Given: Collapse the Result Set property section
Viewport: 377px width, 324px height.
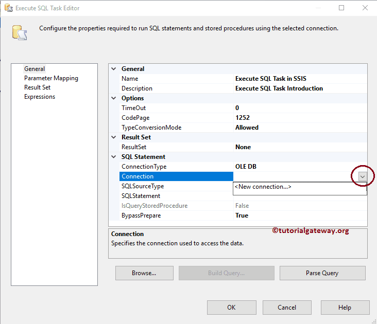Looking at the screenshot, I should pyautogui.click(x=114, y=137).
